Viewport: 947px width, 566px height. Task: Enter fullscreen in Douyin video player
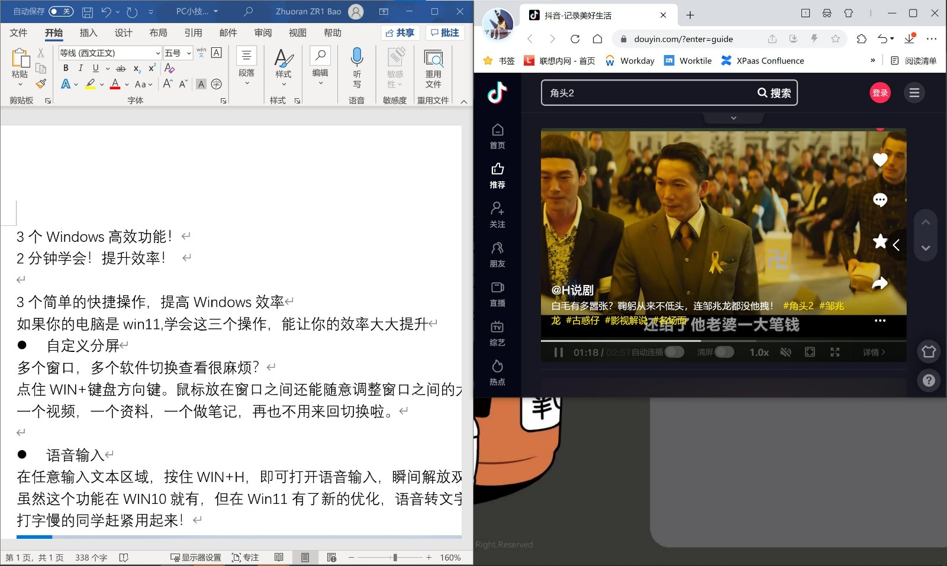tap(835, 352)
